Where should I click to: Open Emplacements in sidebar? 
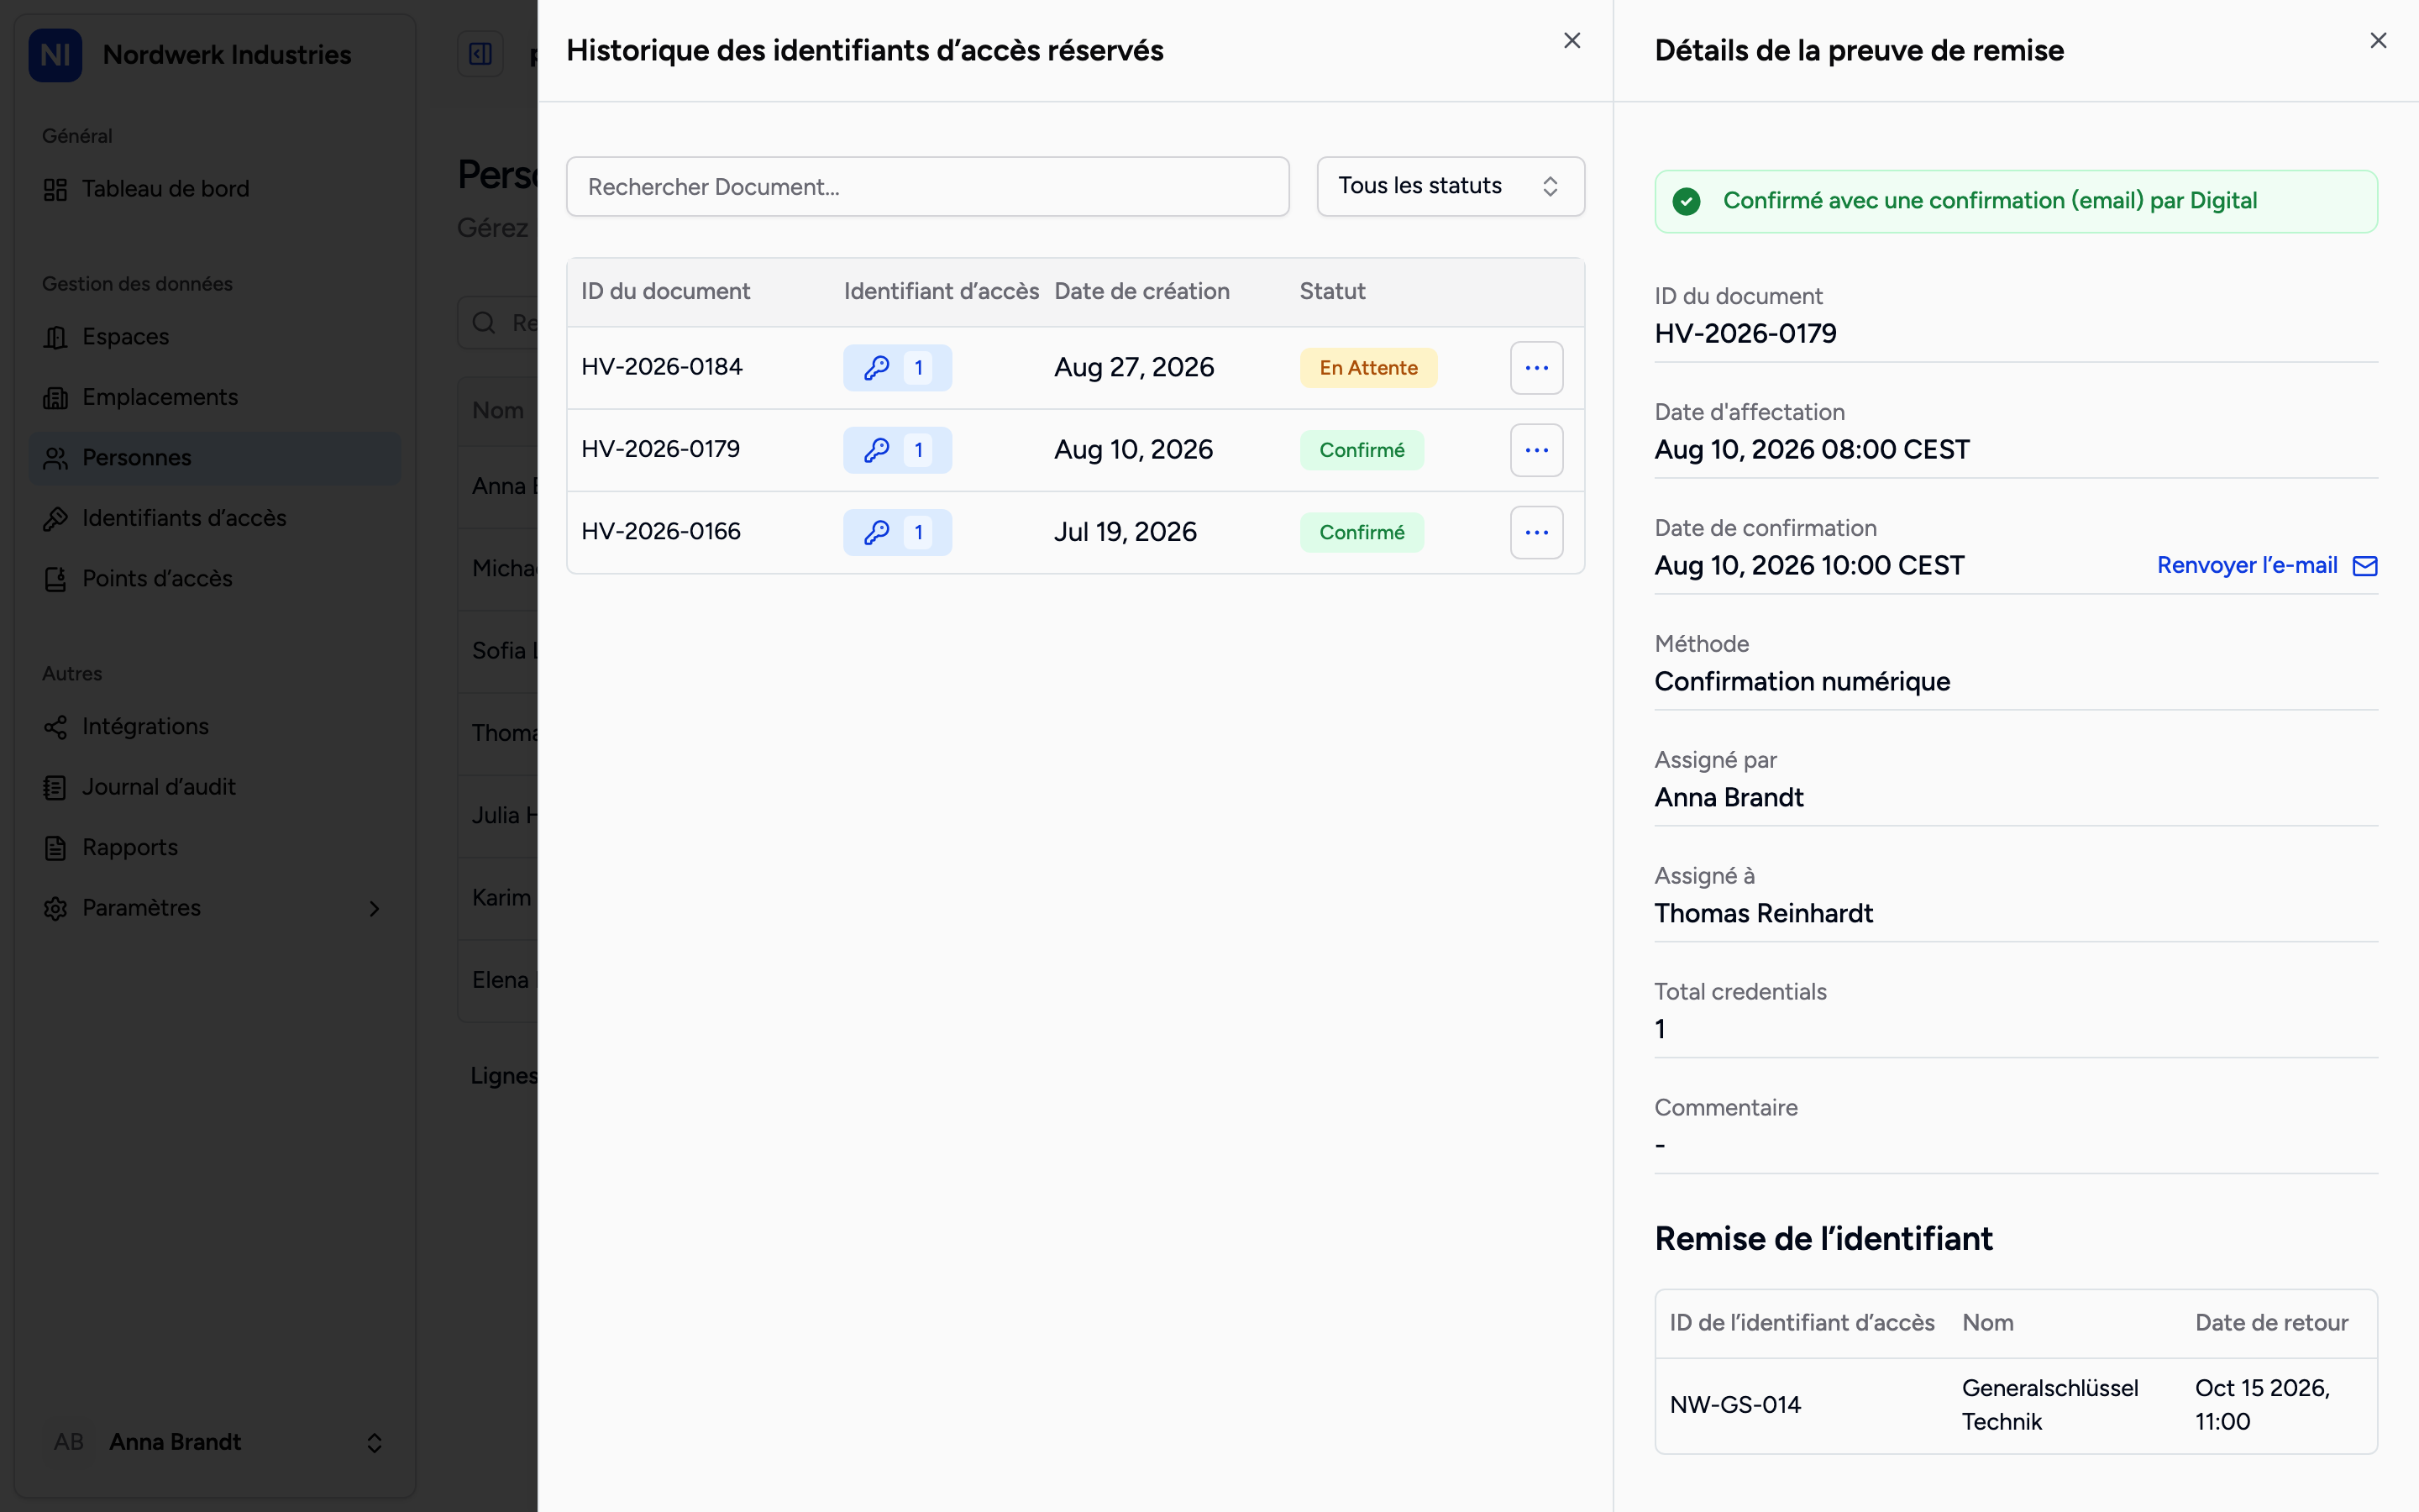pyautogui.click(x=215, y=397)
